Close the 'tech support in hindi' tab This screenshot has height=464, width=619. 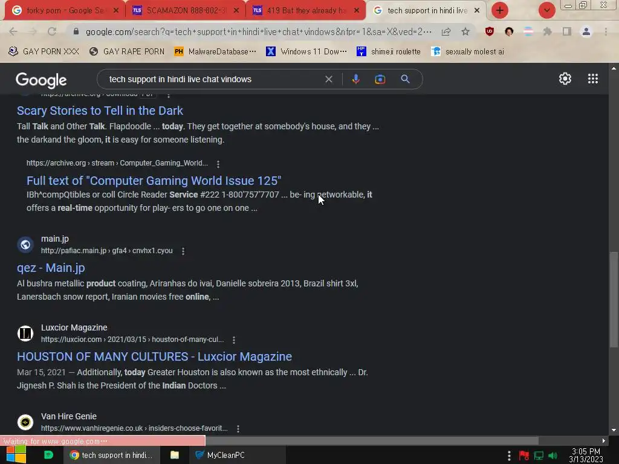point(477,10)
